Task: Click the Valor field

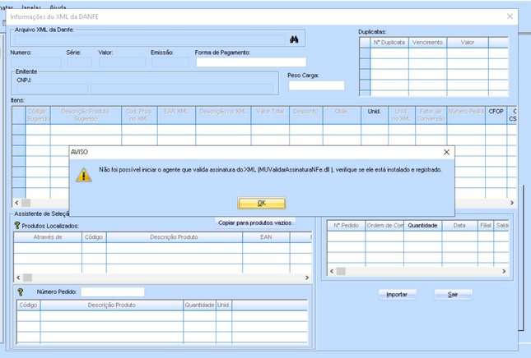Action: click(122, 62)
